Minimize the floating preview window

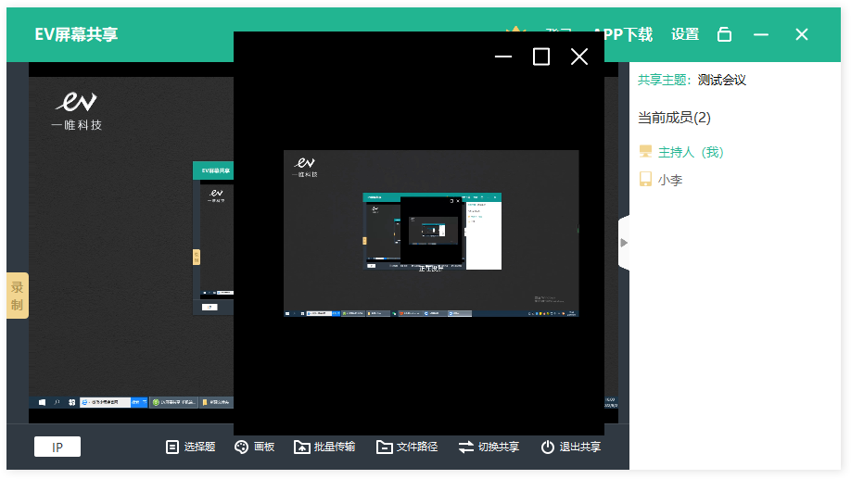503,57
